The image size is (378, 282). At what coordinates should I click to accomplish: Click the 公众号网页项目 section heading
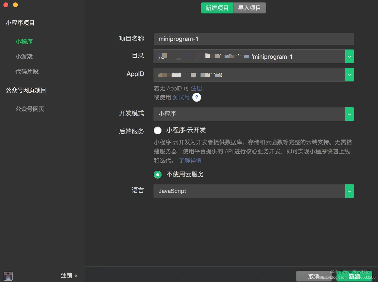(26, 90)
